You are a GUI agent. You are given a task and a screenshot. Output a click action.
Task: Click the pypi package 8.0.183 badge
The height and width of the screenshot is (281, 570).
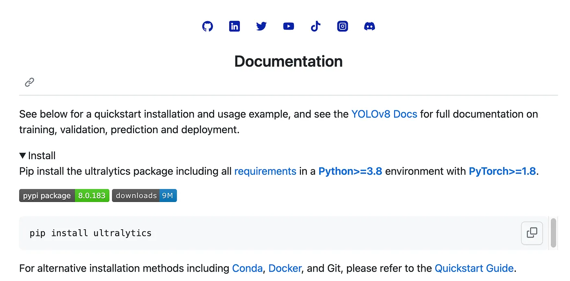point(64,195)
